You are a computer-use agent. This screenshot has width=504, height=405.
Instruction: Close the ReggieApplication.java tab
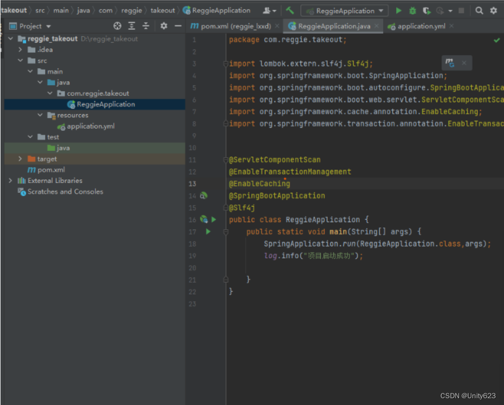click(x=376, y=26)
